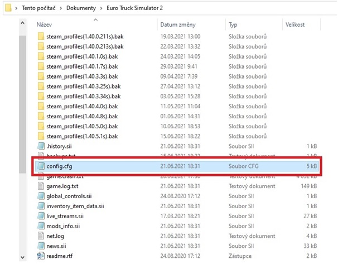Viewport: 338px width, 269px height.
Task: Sort files by the Velikost column
Action: [x=295, y=25]
